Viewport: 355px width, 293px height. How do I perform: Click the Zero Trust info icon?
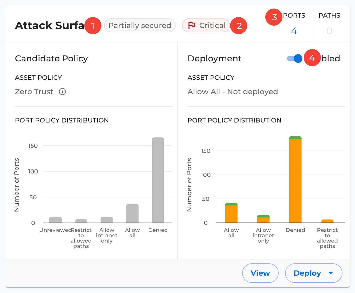click(62, 92)
